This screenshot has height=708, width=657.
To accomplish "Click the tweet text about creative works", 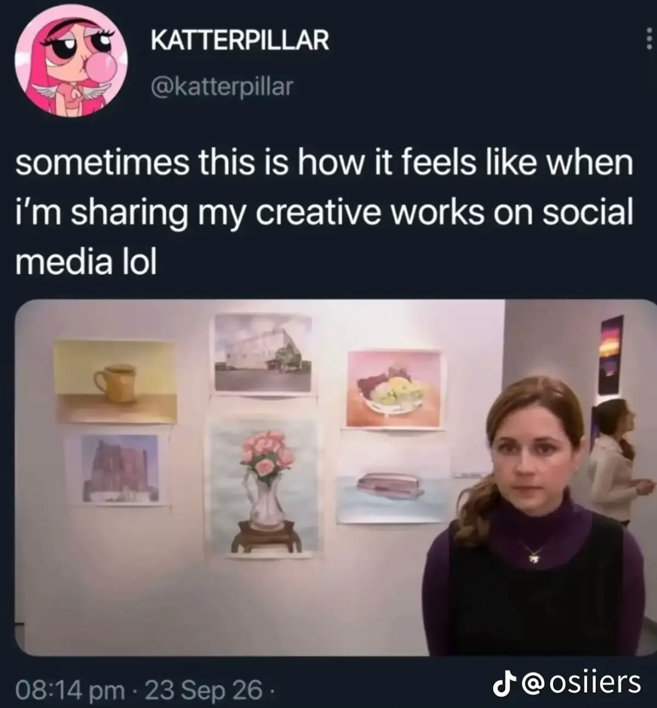I will 323,213.
